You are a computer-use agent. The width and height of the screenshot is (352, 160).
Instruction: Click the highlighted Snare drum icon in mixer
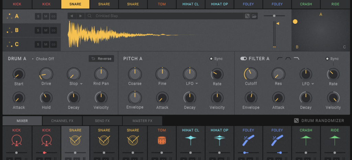pyautogui.click(x=75, y=140)
